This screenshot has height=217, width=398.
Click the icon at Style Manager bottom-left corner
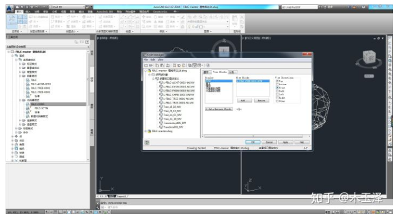click(147, 142)
